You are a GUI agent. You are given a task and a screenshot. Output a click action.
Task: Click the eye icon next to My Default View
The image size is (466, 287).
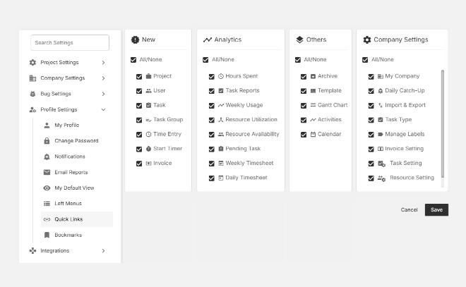[47, 188]
